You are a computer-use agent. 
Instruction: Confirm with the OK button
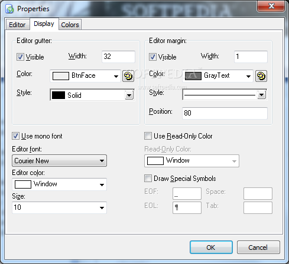(211, 247)
